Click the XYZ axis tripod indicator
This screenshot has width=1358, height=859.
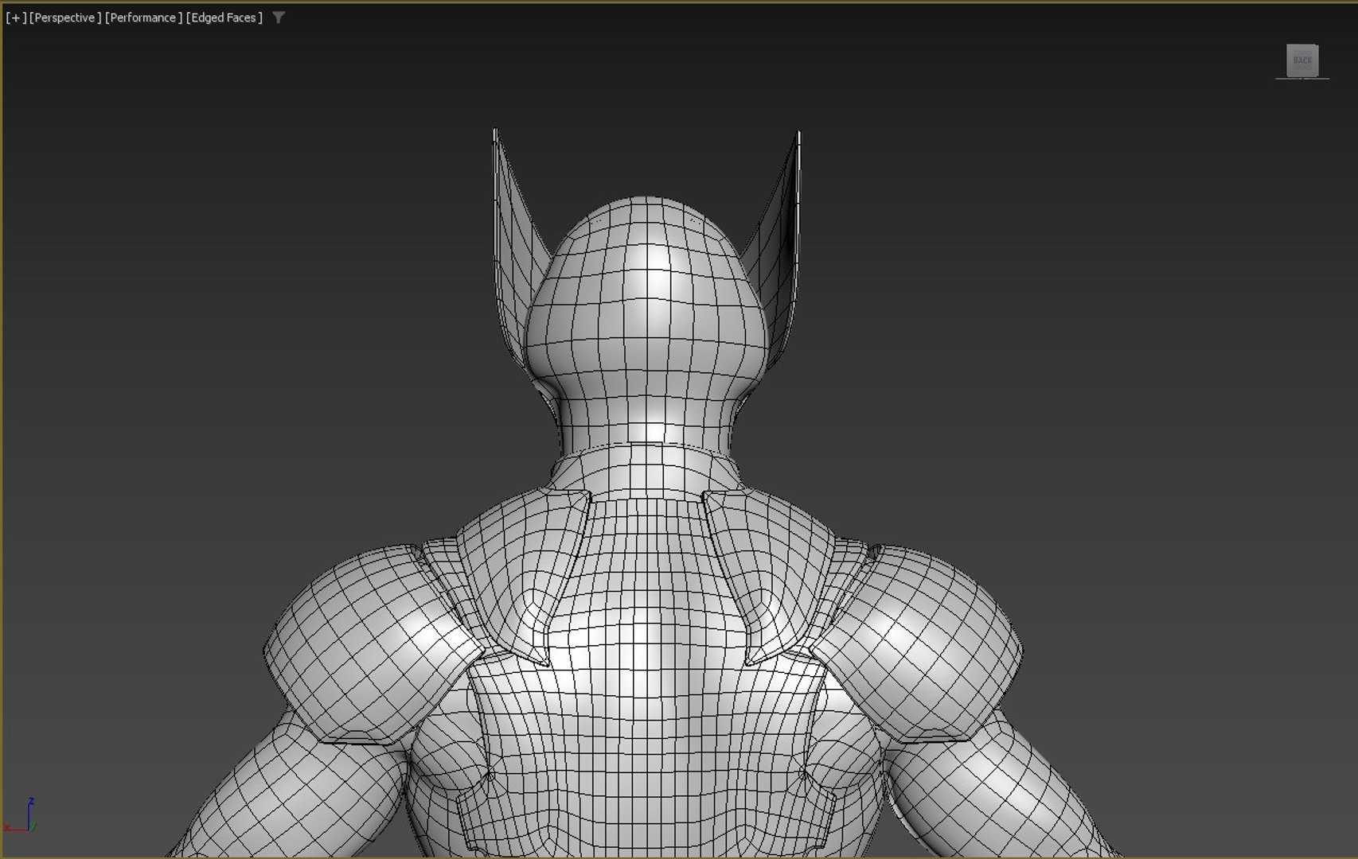click(20, 816)
